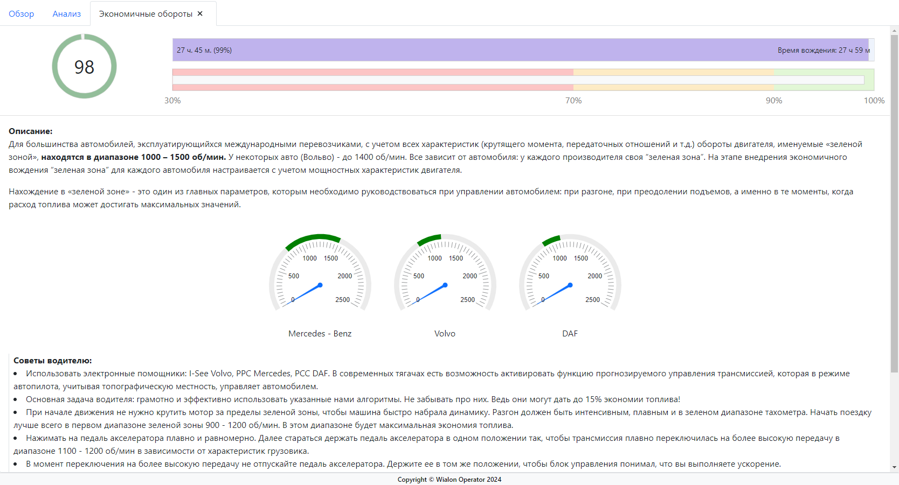Image resolution: width=899 pixels, height=485 pixels.
Task: Click the 27 ч. 45 м. (99%) label
Action: point(204,50)
